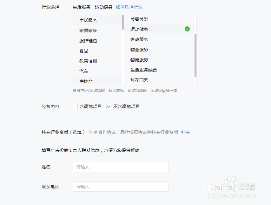This screenshot has height=205, width=271.
Task: Click the left category list scrollbar thumb
Action: (123, 22)
